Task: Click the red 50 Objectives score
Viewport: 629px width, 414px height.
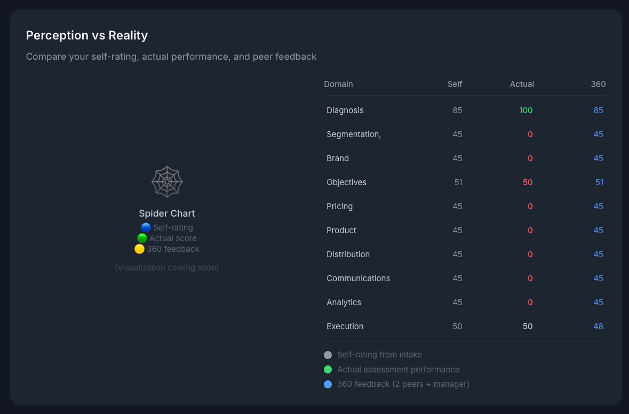Action: (527, 182)
